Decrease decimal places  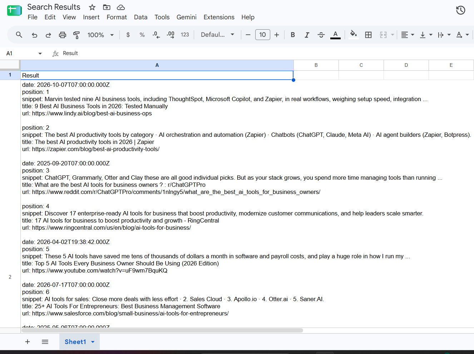[x=156, y=35]
